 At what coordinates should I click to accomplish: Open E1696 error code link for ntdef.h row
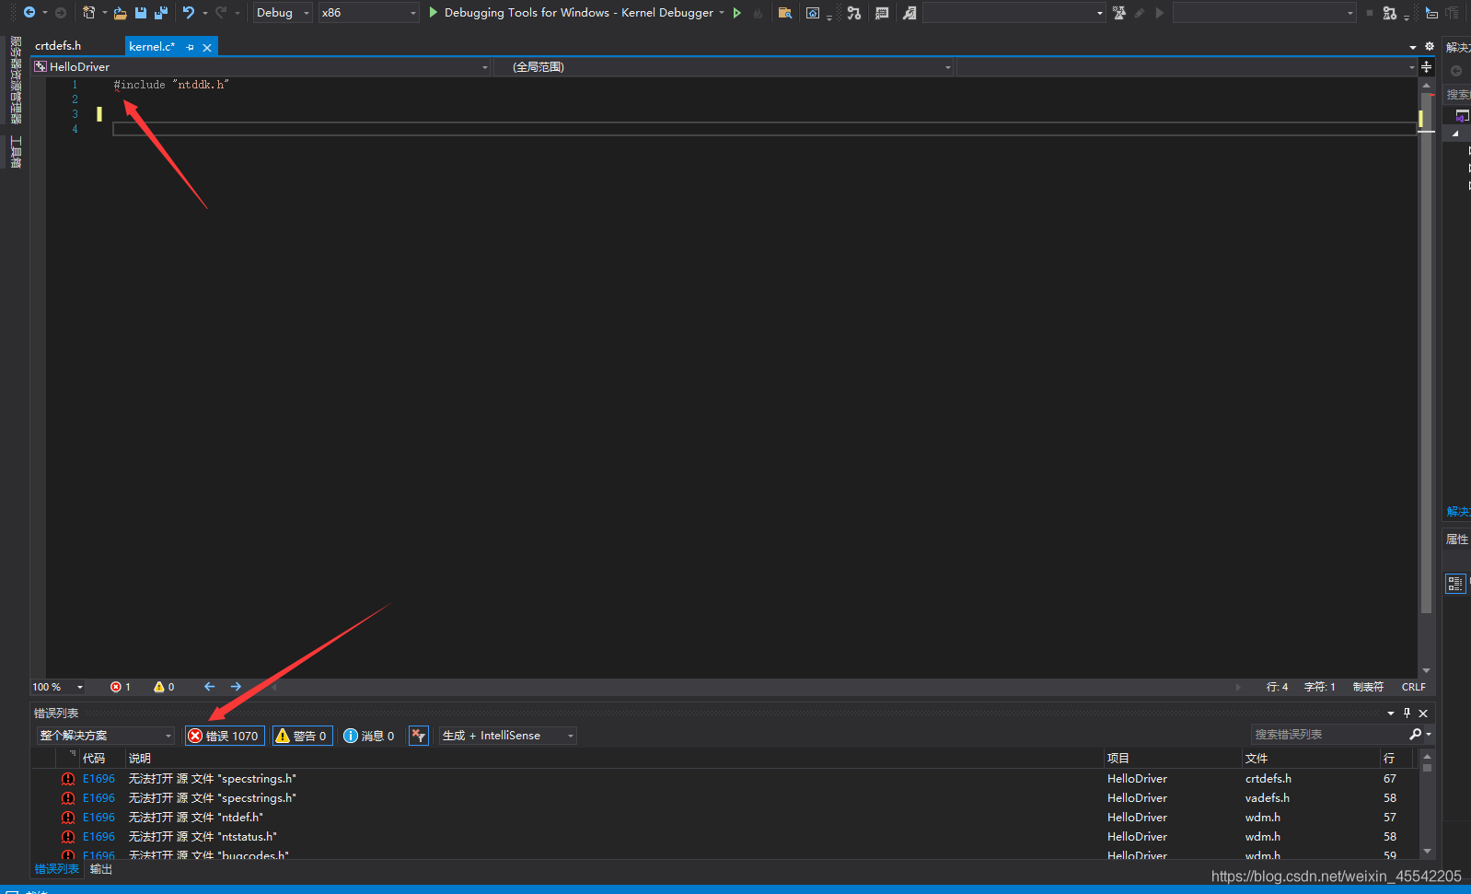tap(98, 818)
